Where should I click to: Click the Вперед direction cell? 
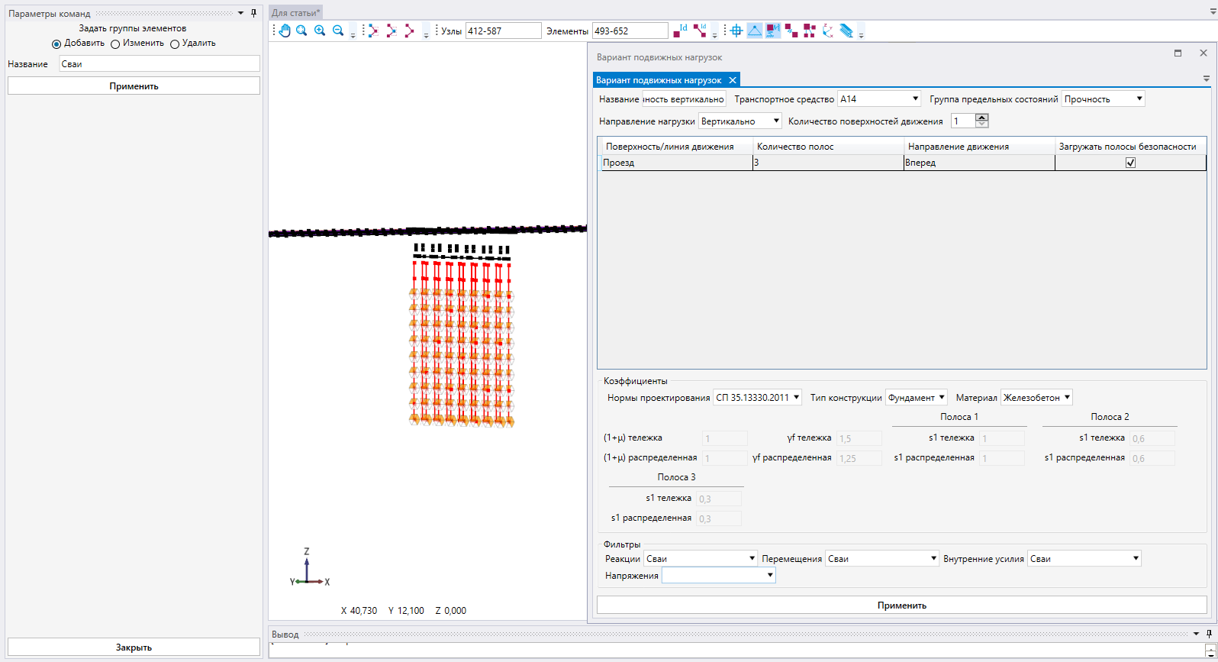point(979,163)
